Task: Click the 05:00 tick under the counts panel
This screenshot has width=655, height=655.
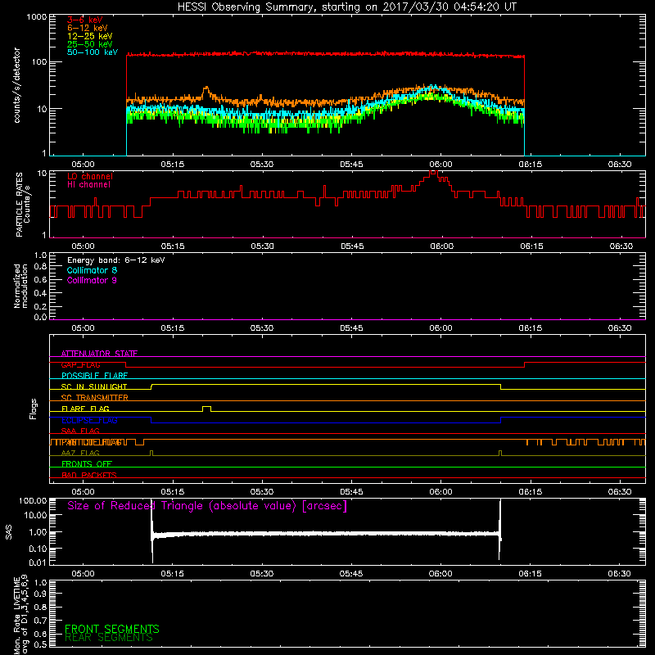Action: tap(84, 165)
